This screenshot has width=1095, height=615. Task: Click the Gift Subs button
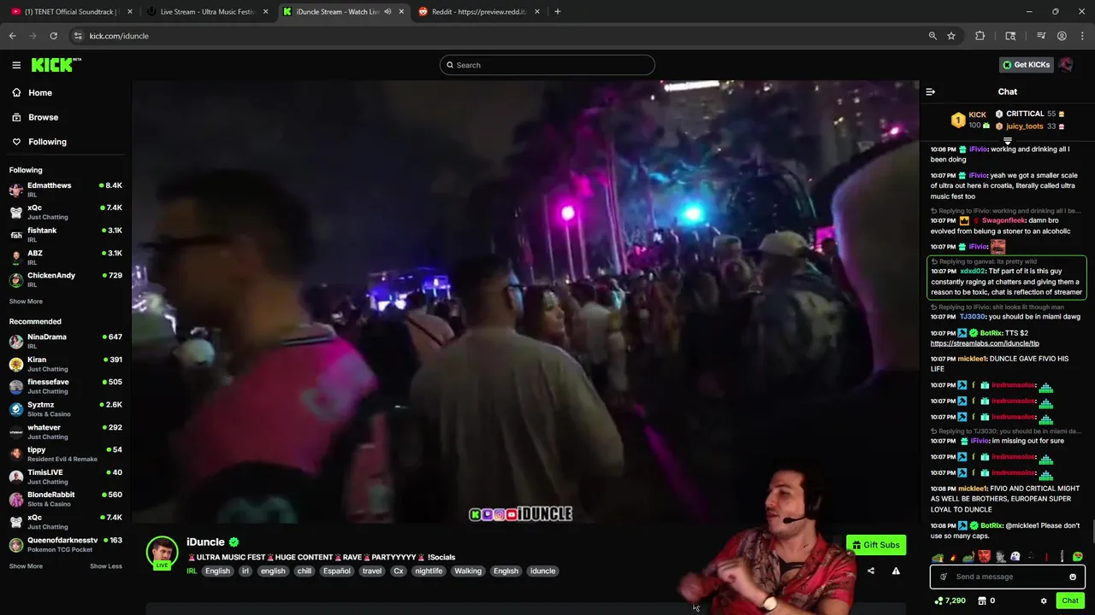click(875, 545)
